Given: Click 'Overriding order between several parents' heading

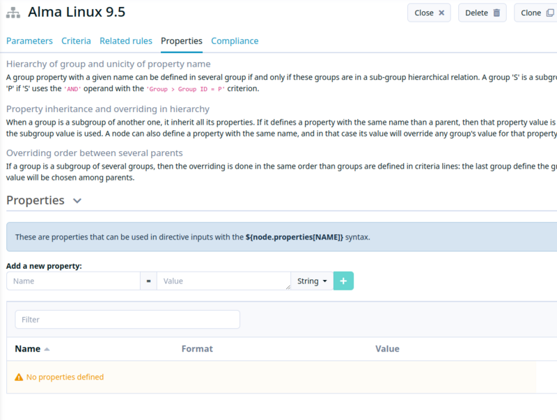Looking at the screenshot, I should pyautogui.click(x=95, y=153).
